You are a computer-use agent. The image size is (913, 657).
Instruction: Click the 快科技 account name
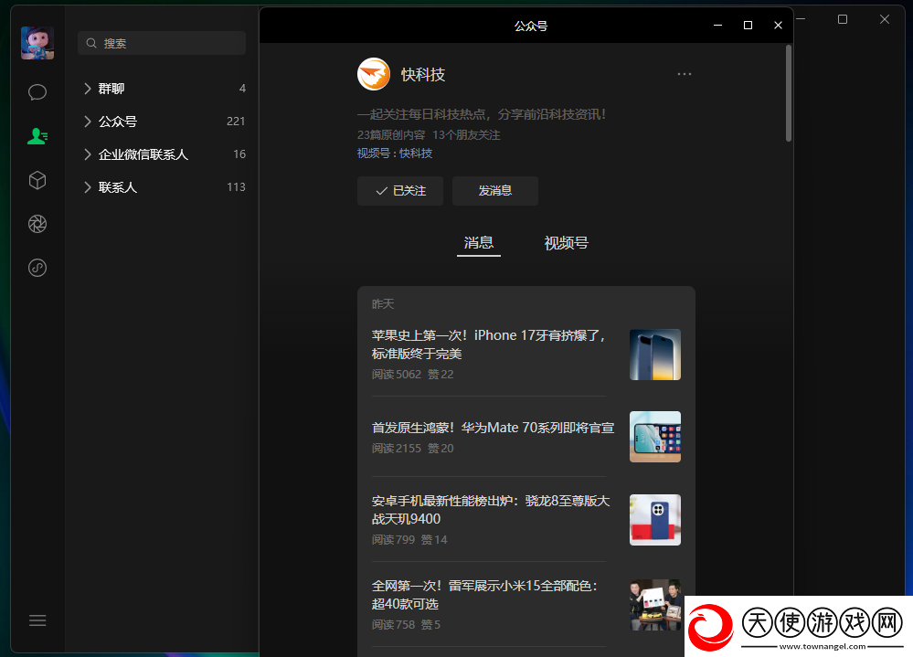coord(423,75)
